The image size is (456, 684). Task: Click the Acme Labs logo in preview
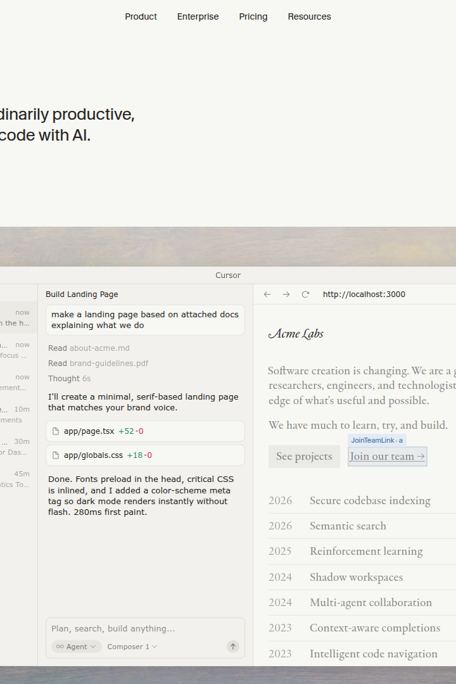click(x=296, y=334)
